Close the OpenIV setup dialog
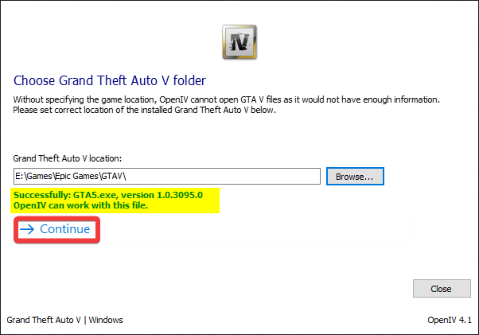479x335 pixels. [x=442, y=288]
